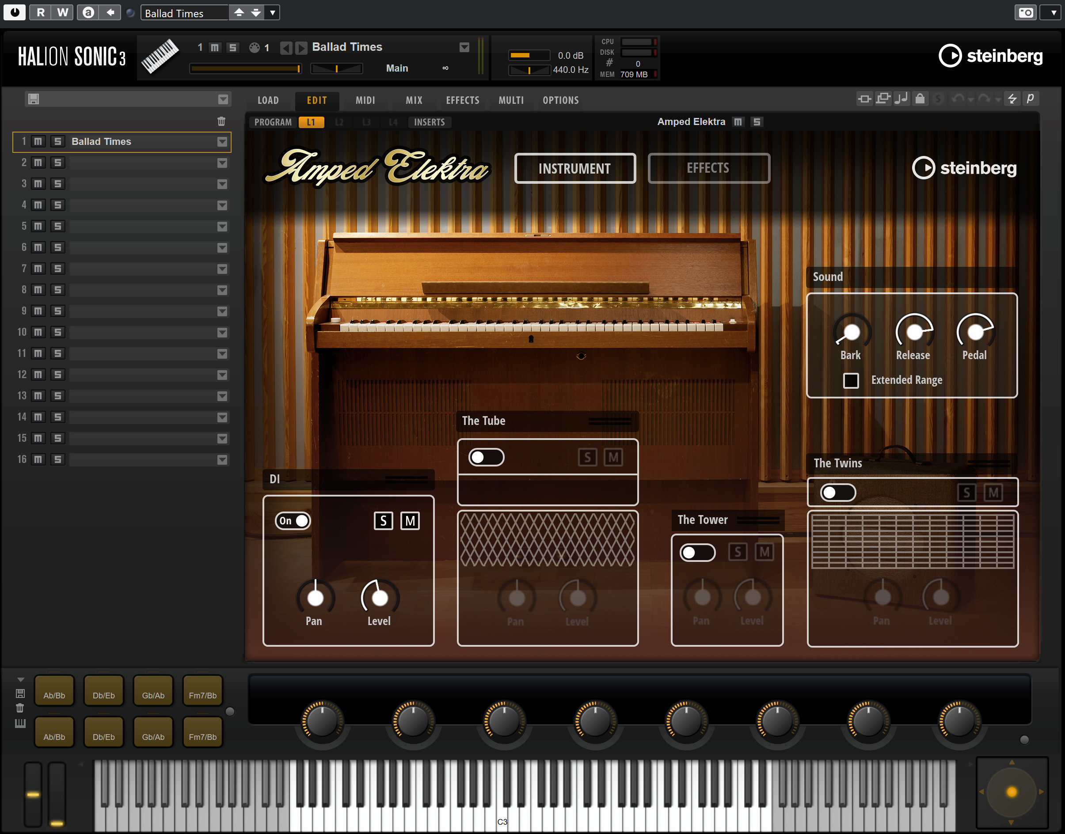This screenshot has width=1065, height=834.
Task: Click the save trigger pads icon
Action: point(20,694)
